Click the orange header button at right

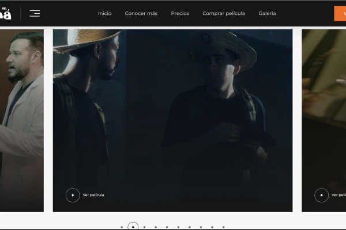(340, 13)
